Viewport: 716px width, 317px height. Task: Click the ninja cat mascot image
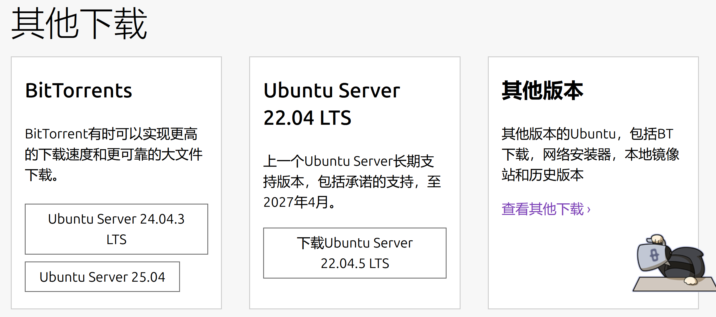coord(674,263)
